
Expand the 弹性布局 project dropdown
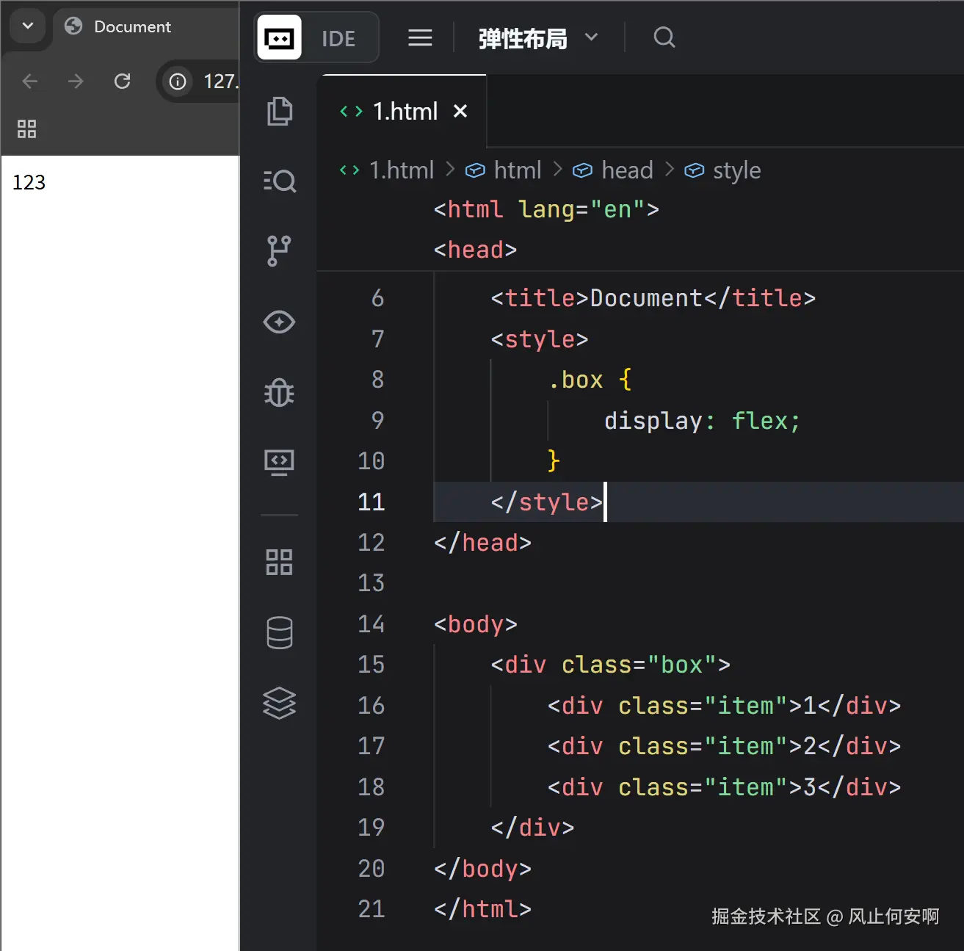point(591,37)
